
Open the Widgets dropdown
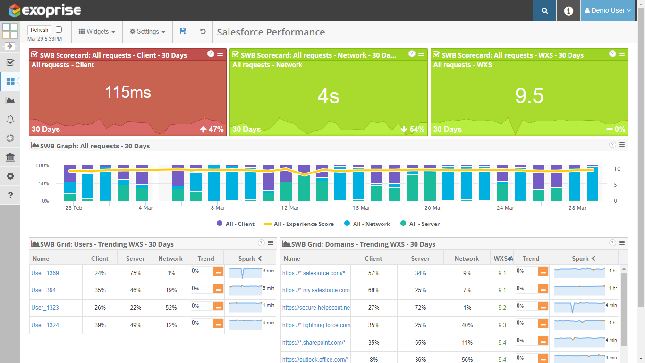coord(97,32)
